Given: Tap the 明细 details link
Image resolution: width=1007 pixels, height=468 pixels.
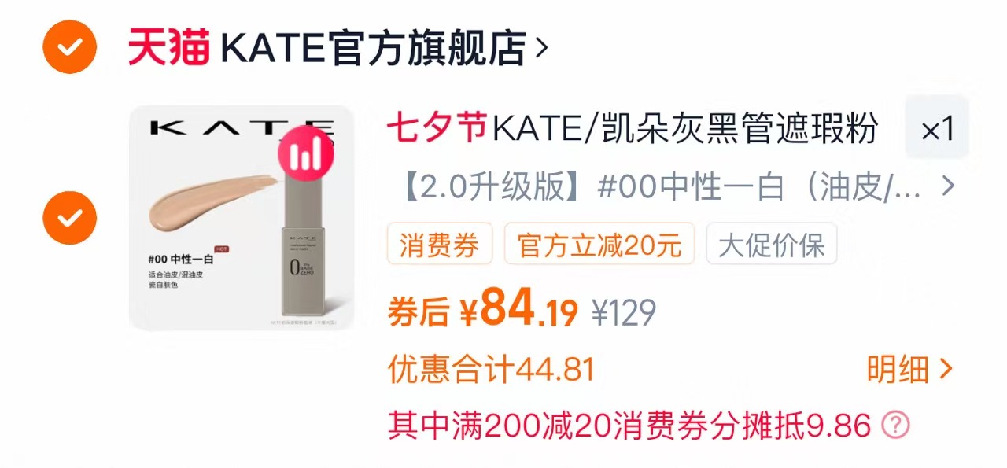Looking at the screenshot, I should [x=898, y=369].
